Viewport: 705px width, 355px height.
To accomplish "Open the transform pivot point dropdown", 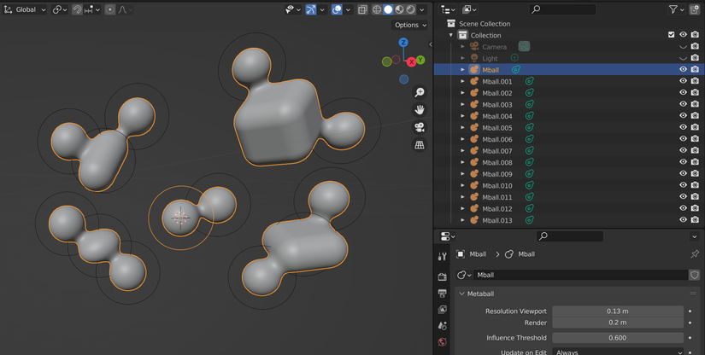I will pos(59,9).
